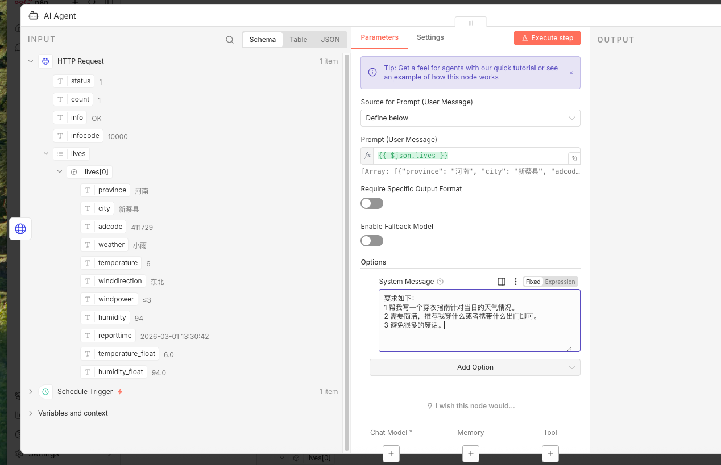The height and width of the screenshot is (465, 721).
Task: Select Fixed mode for System Message
Action: coord(533,282)
